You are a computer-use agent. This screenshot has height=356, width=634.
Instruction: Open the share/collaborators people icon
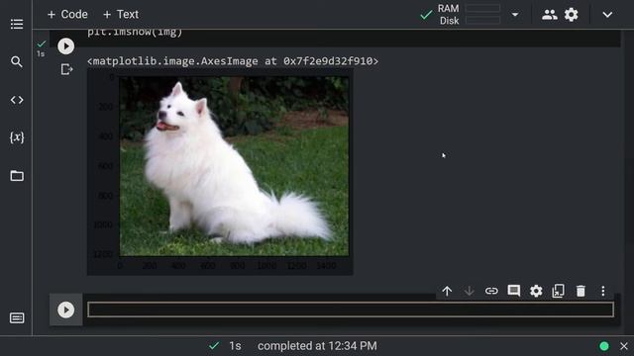point(549,15)
